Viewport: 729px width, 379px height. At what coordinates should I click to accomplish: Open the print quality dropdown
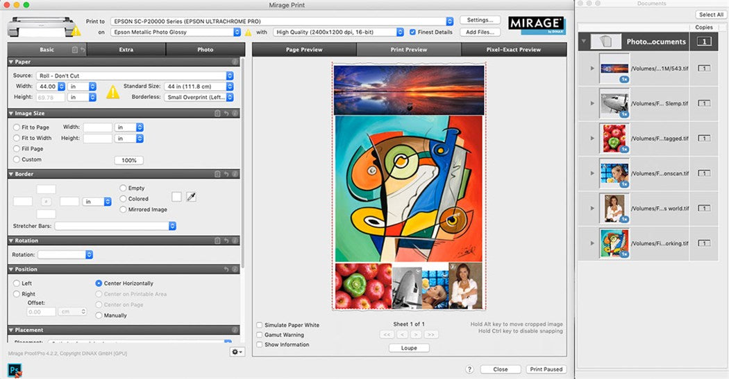point(337,32)
